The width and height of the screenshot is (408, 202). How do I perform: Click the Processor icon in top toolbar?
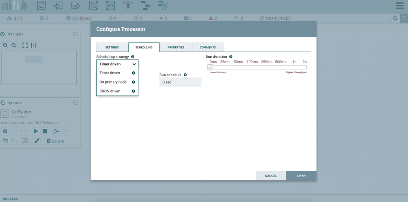41,5
